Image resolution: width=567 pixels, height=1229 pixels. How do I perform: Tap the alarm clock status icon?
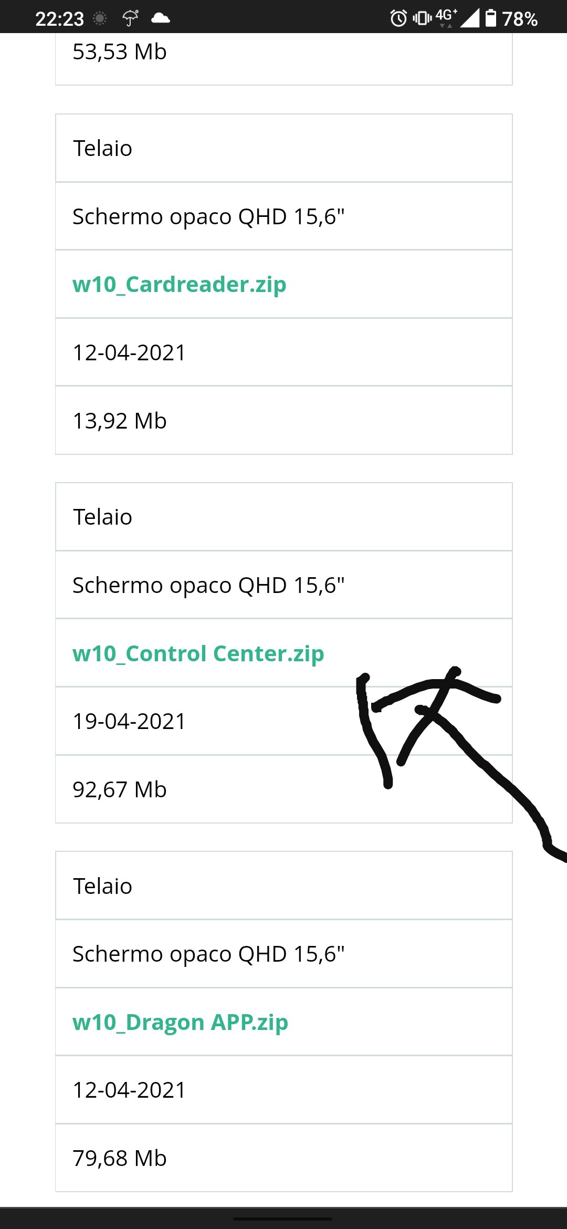pos(398,18)
